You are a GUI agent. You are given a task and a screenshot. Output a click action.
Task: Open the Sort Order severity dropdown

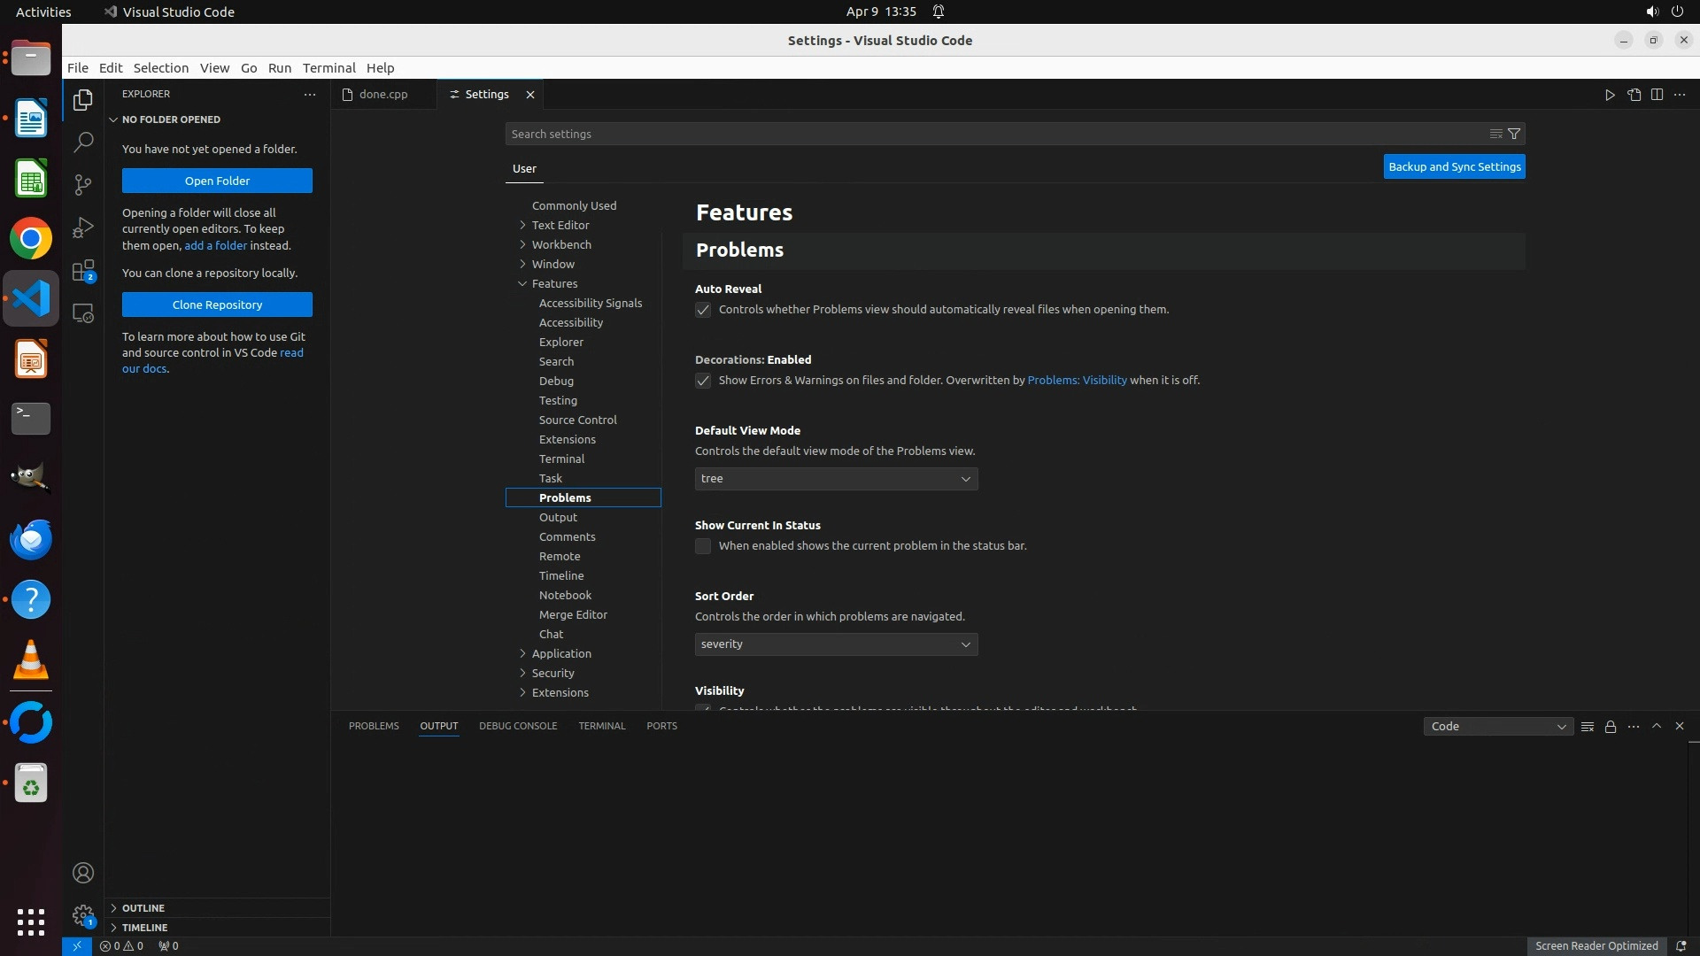[836, 644]
